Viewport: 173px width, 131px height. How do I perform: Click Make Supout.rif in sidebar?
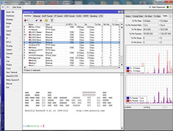click(12, 80)
